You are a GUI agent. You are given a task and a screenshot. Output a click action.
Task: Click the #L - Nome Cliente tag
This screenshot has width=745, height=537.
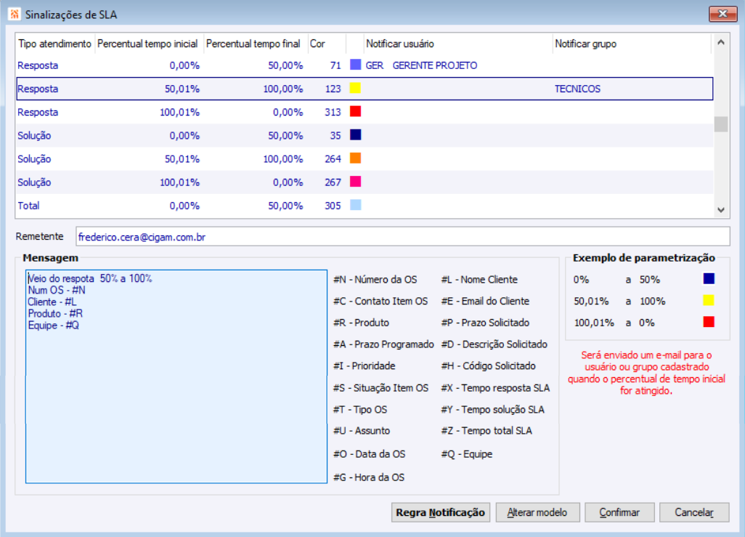(x=479, y=280)
